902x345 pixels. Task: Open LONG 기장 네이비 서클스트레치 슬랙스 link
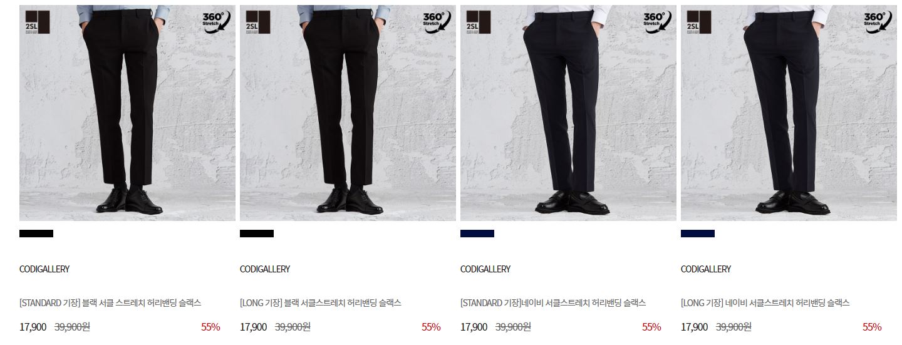point(765,303)
